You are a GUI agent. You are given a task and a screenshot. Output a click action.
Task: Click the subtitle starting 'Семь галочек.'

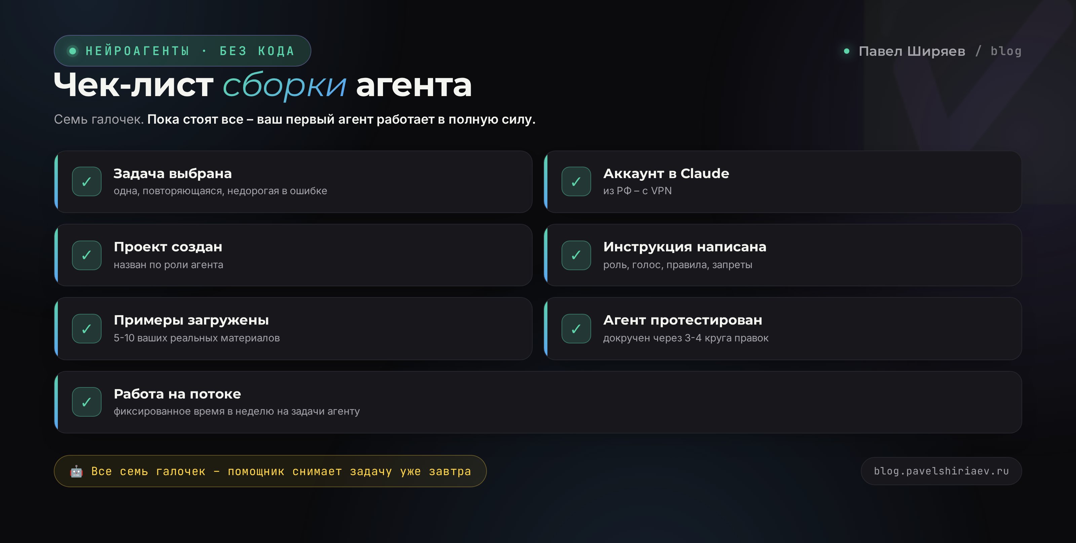(x=295, y=119)
